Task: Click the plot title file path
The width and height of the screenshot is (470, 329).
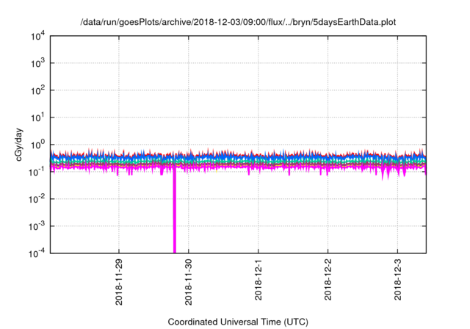Action: tap(238, 22)
